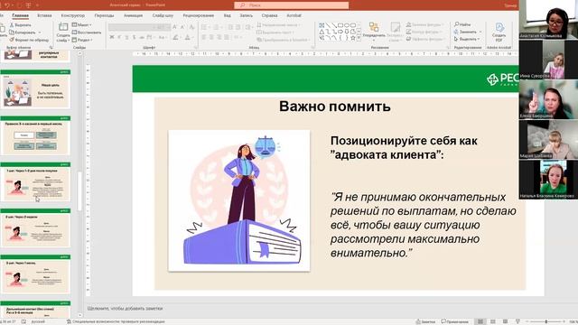Toggle Normal view button in the status bar
Viewport: 578px width, 325px height.
[x=480, y=321]
